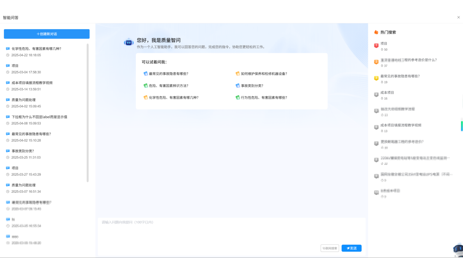The width and height of the screenshot is (463, 258).
Task: Click the floating robot icon at bottom right
Action: 458,249
